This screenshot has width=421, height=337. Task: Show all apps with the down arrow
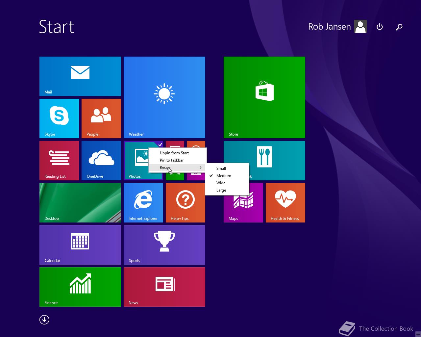(44, 320)
